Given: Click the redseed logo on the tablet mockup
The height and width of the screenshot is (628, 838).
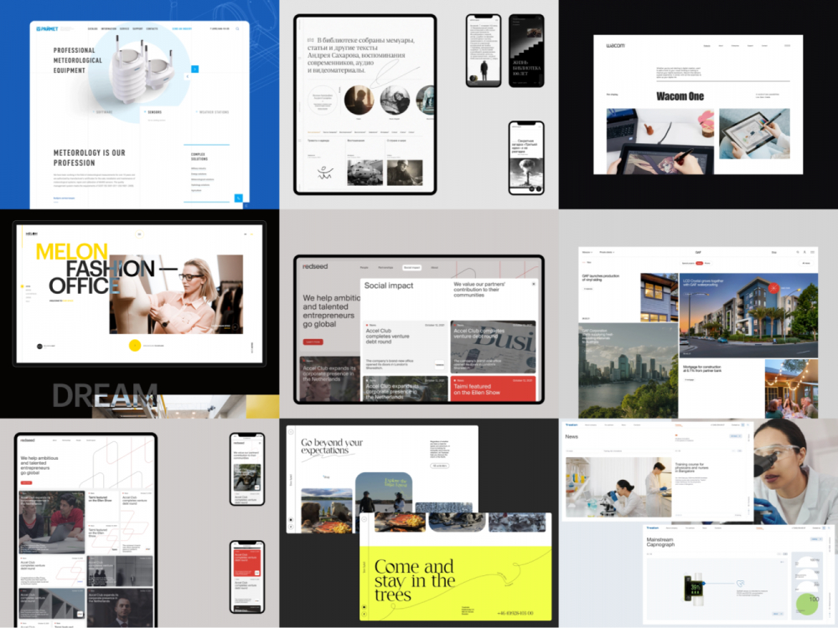Looking at the screenshot, I should pyautogui.click(x=315, y=266).
